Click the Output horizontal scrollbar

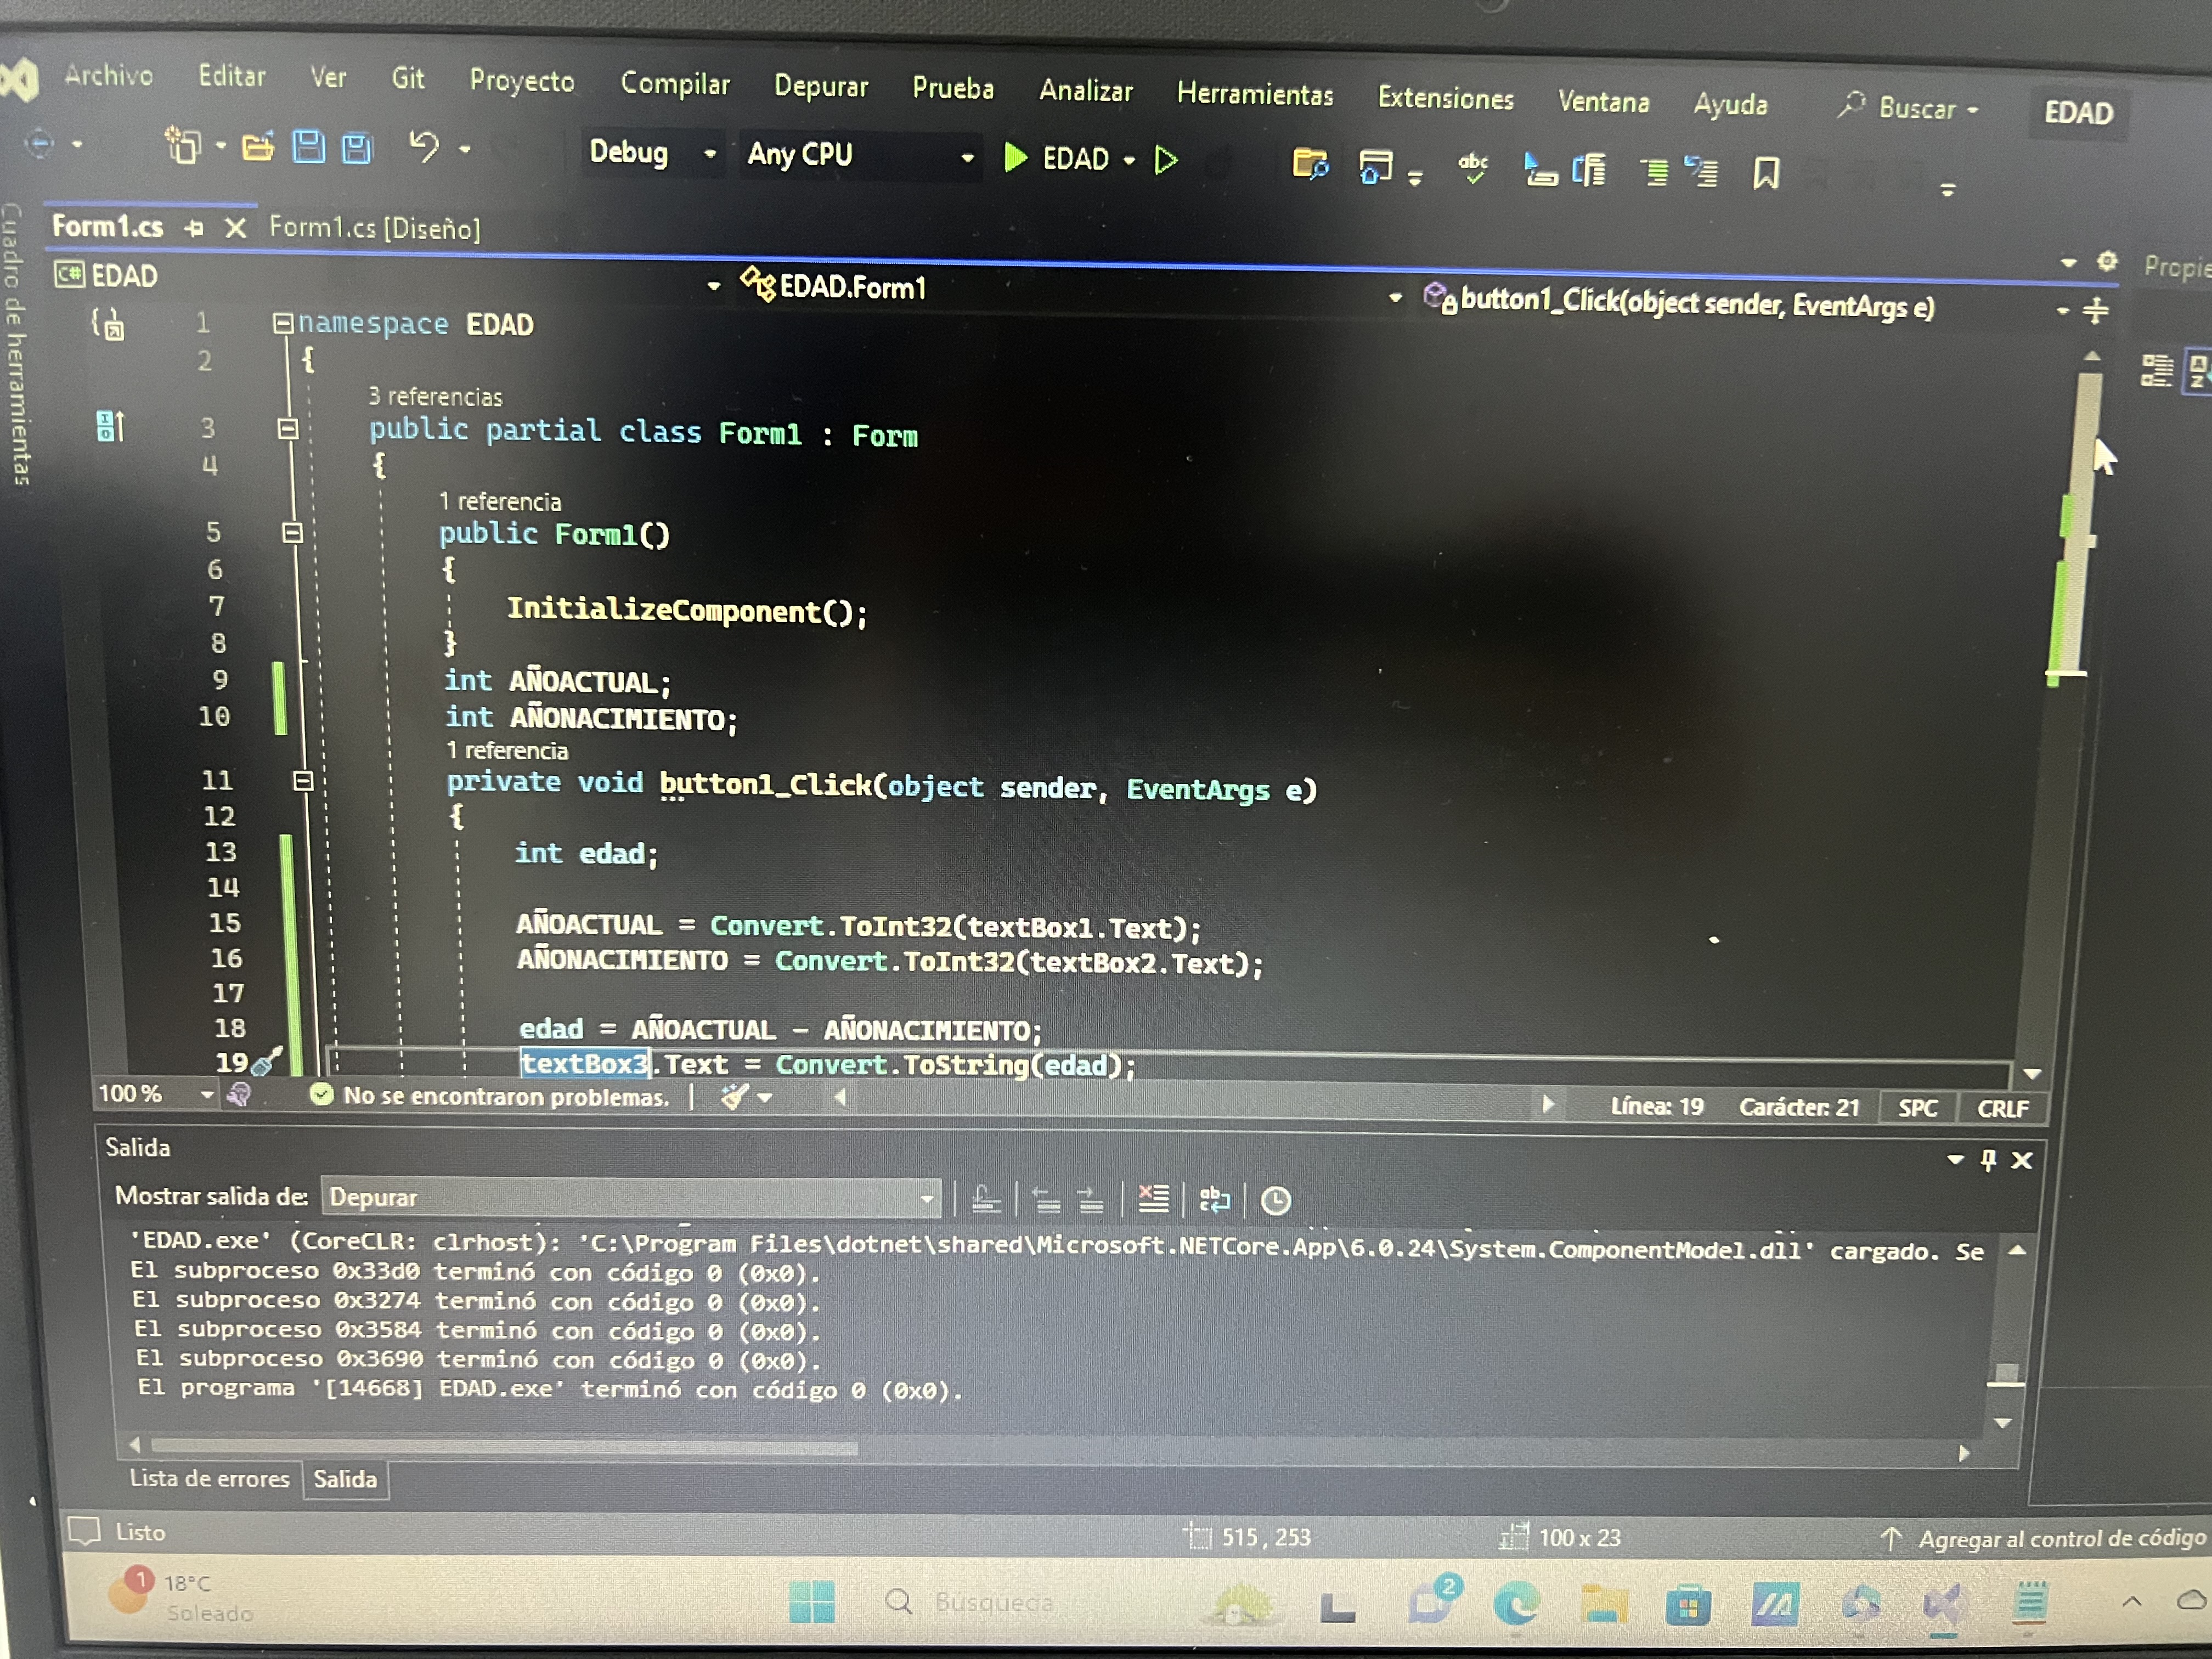tap(504, 1446)
